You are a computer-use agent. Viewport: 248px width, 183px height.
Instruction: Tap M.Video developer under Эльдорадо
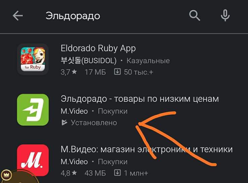tap(74, 111)
